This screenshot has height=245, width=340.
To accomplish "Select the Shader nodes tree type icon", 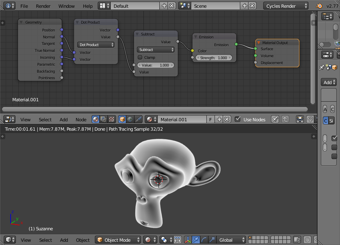I will (95, 119).
